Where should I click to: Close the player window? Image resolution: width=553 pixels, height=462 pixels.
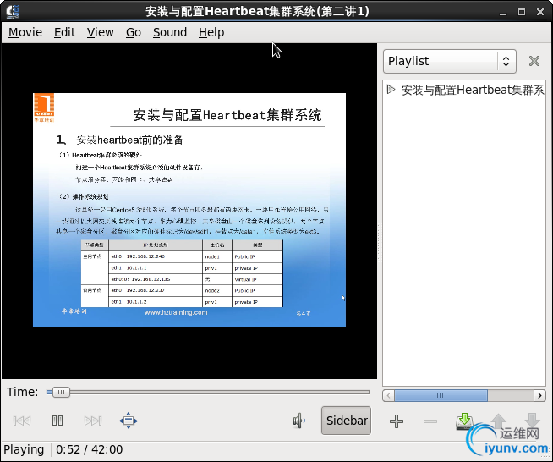coord(540,12)
